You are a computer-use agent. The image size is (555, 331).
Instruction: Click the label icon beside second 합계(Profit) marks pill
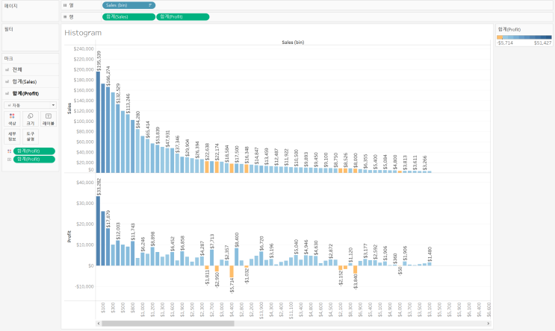[9, 160]
